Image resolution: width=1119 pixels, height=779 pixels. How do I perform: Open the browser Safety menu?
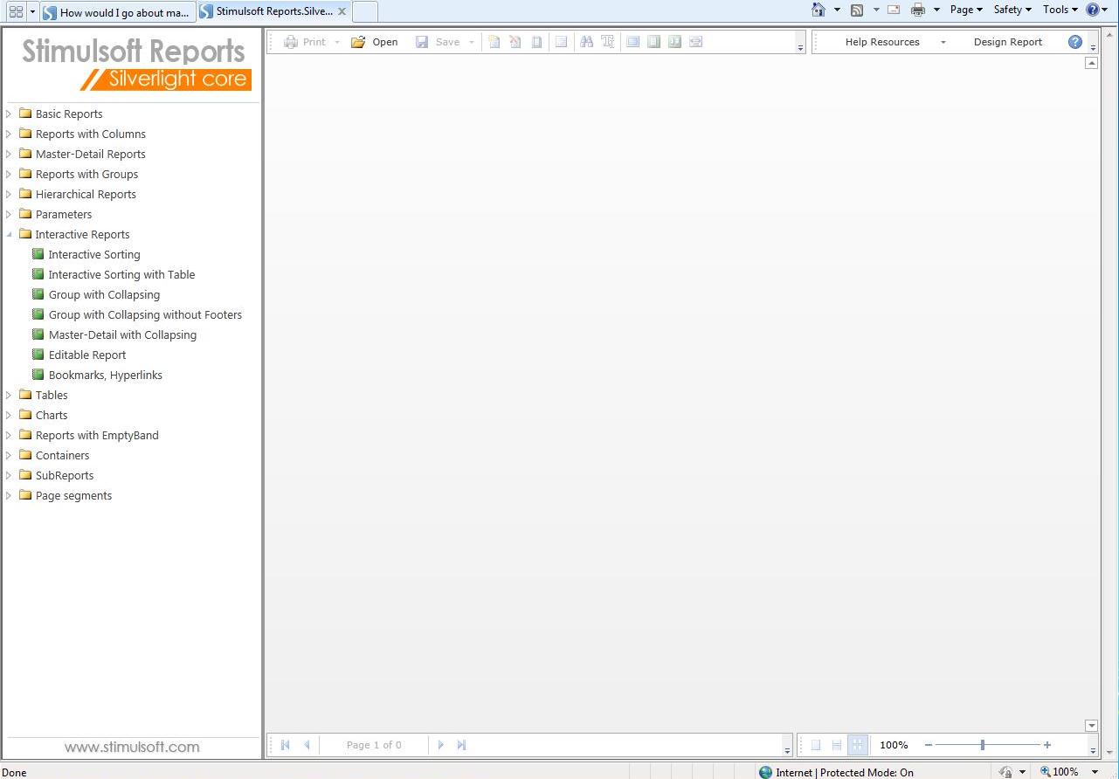pyautogui.click(x=1012, y=10)
